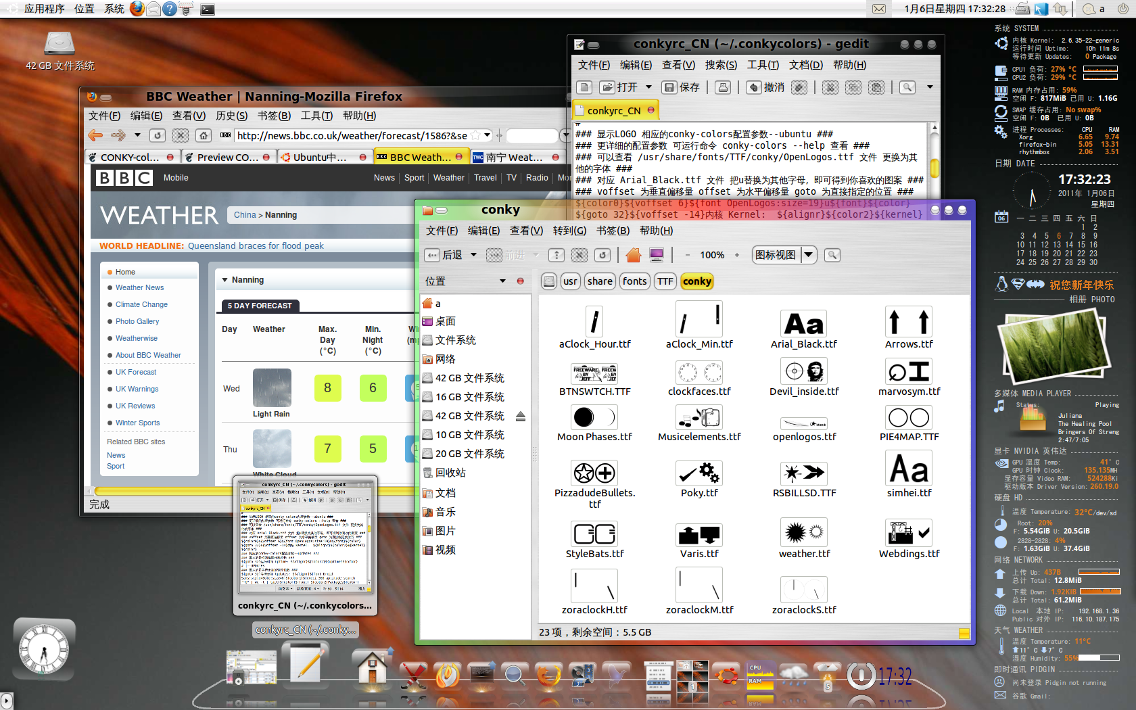
Task: Open 位置 sidebar type dropdown
Action: pyautogui.click(x=502, y=281)
